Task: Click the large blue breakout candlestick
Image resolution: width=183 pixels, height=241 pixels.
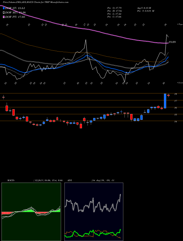Action: point(165,101)
